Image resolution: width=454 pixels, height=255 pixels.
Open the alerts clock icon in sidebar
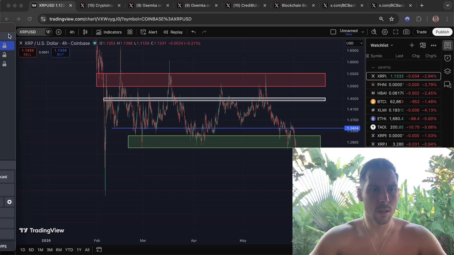(447, 58)
